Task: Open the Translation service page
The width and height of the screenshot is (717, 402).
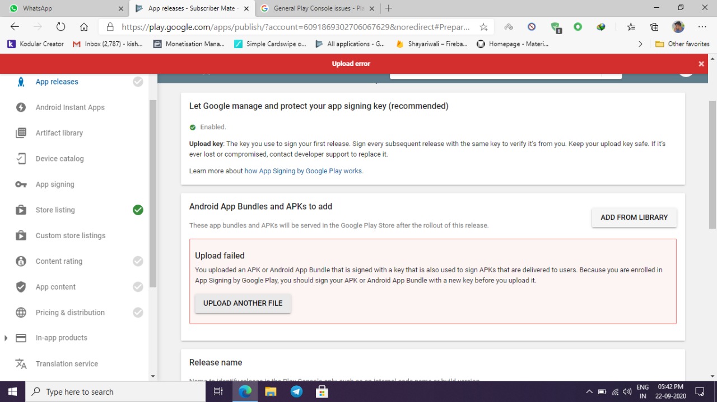Action: pos(66,363)
